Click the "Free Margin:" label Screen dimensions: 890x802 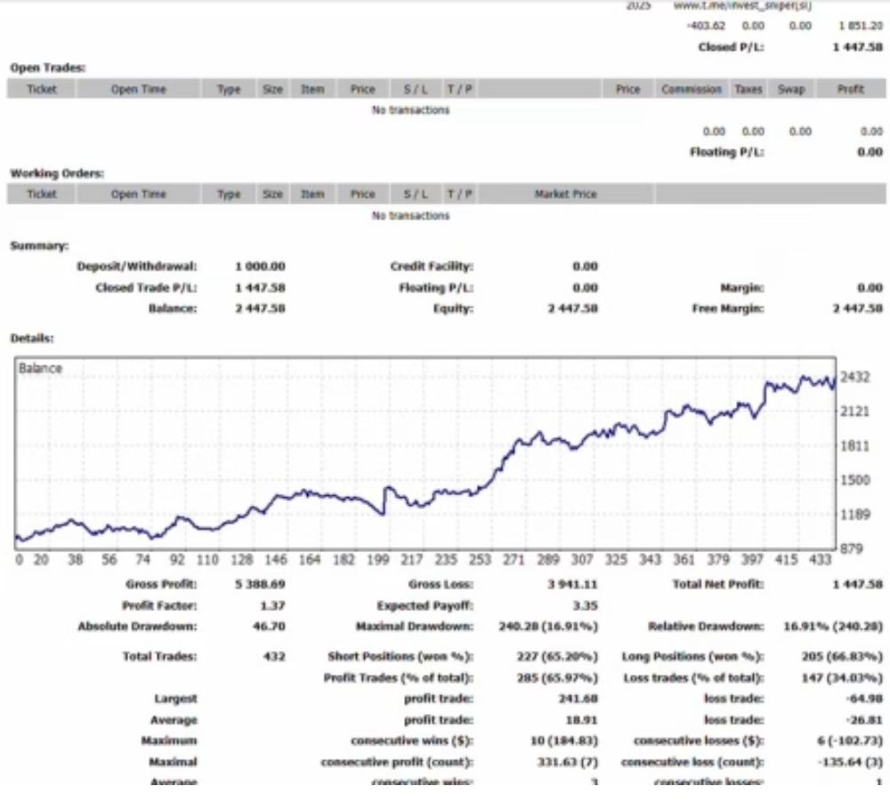tap(728, 309)
